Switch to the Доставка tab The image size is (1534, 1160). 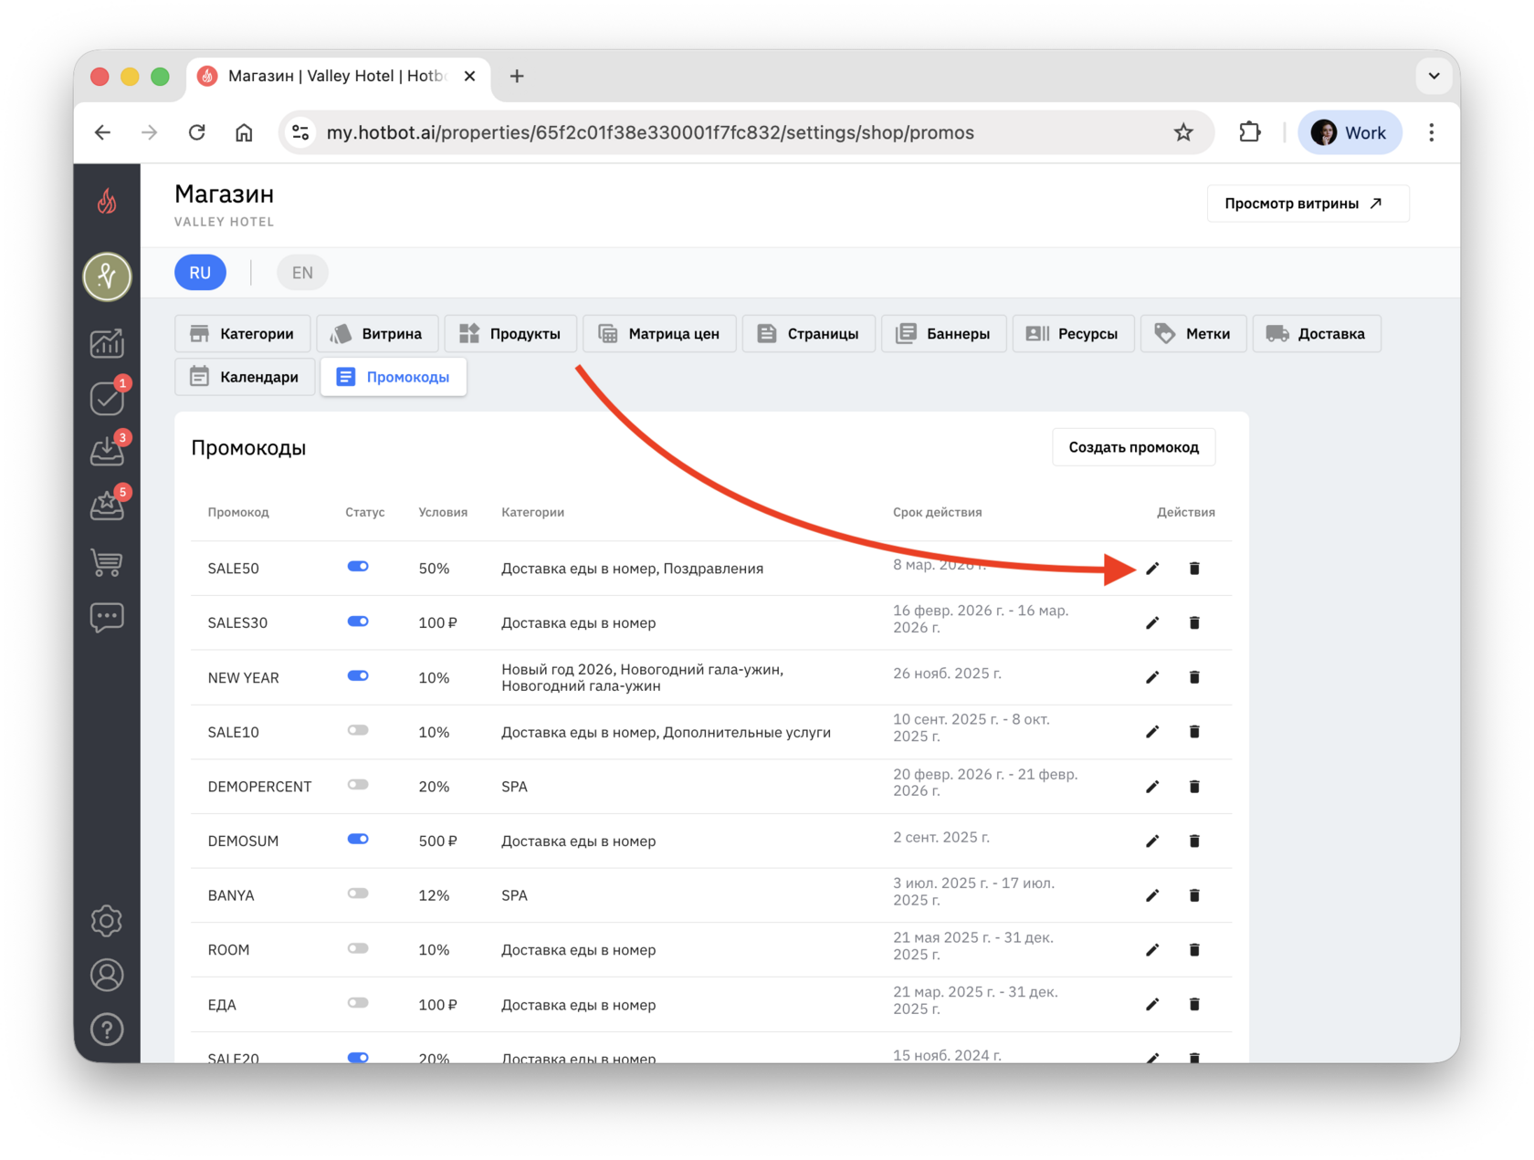tap(1317, 333)
